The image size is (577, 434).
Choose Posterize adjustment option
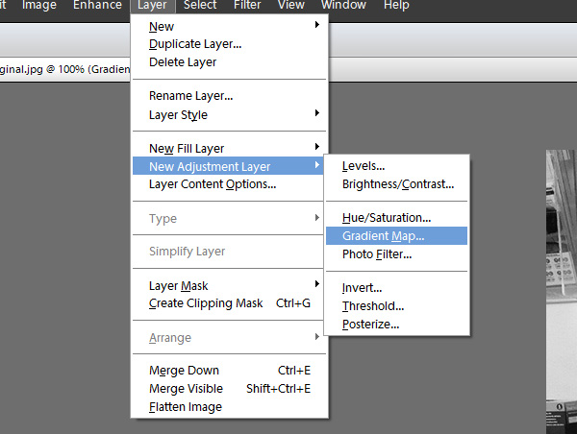[x=396, y=325]
